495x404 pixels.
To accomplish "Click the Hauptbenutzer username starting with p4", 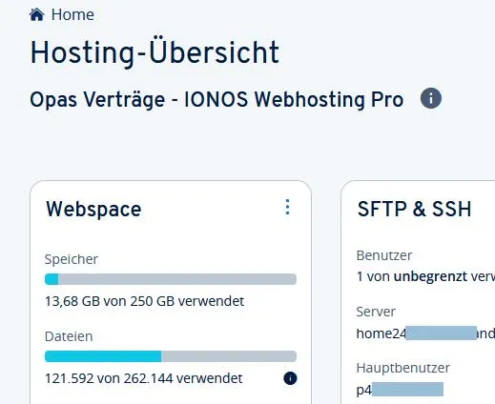I will click(400, 390).
